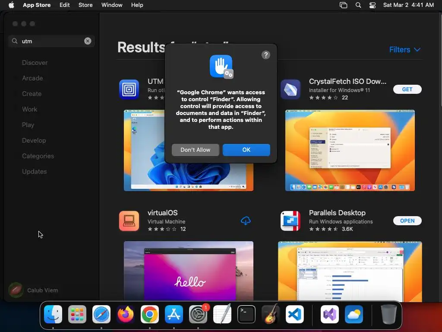Clear the utm search field

pyautogui.click(x=88, y=41)
